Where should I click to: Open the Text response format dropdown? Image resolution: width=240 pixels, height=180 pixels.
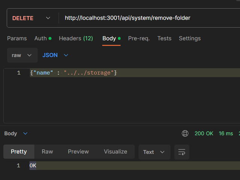(x=154, y=152)
